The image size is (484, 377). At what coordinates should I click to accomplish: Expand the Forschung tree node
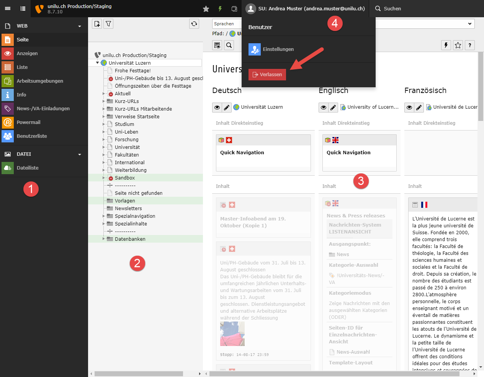[104, 140]
